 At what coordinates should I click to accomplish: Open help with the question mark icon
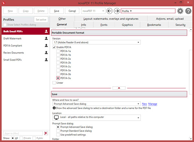pyautogui.click(x=188, y=11)
